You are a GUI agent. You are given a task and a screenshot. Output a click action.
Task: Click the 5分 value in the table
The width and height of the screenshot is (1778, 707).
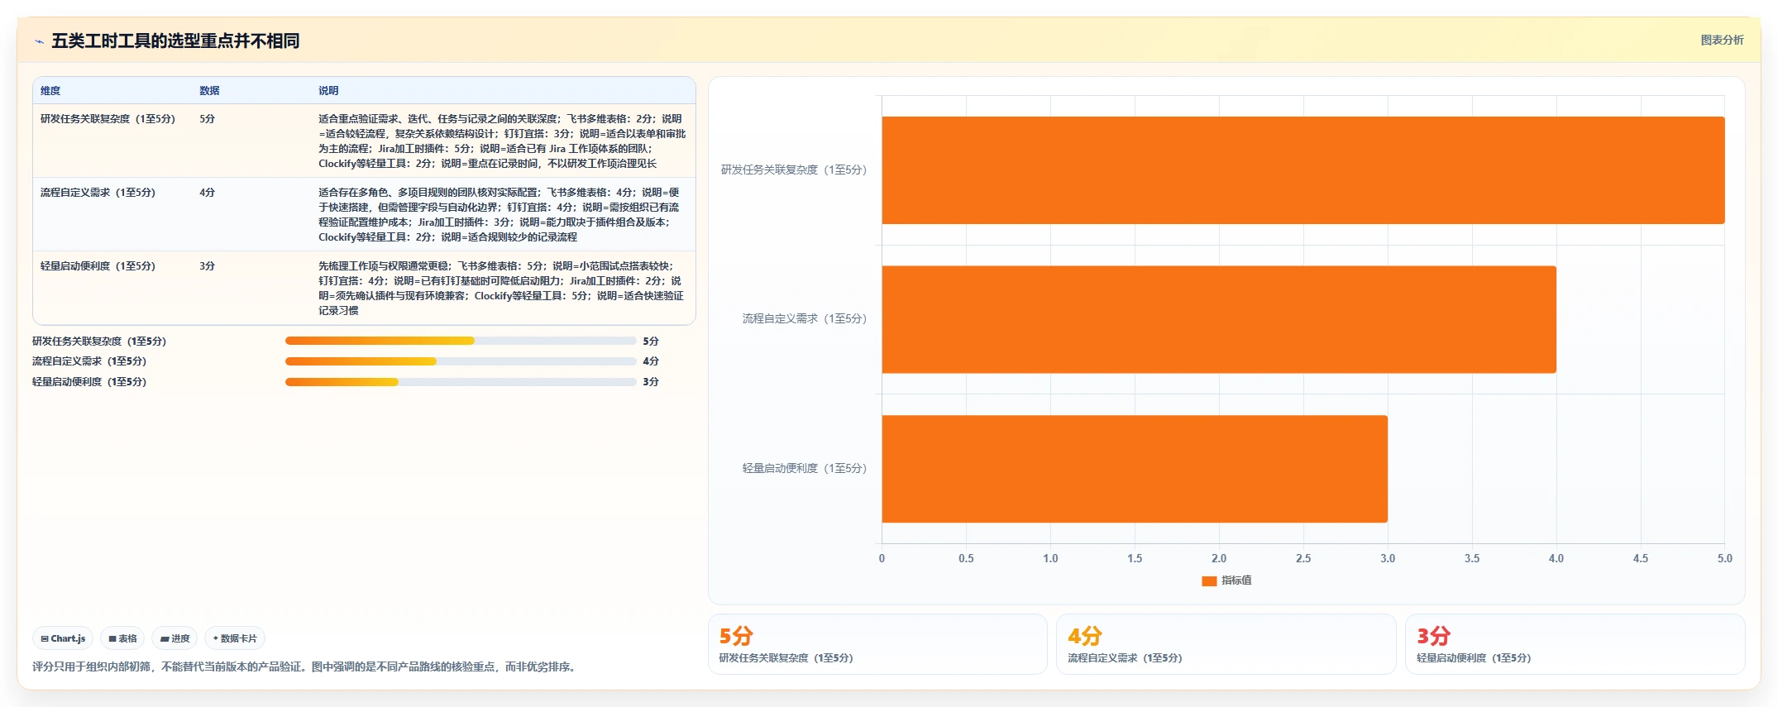pos(207,119)
